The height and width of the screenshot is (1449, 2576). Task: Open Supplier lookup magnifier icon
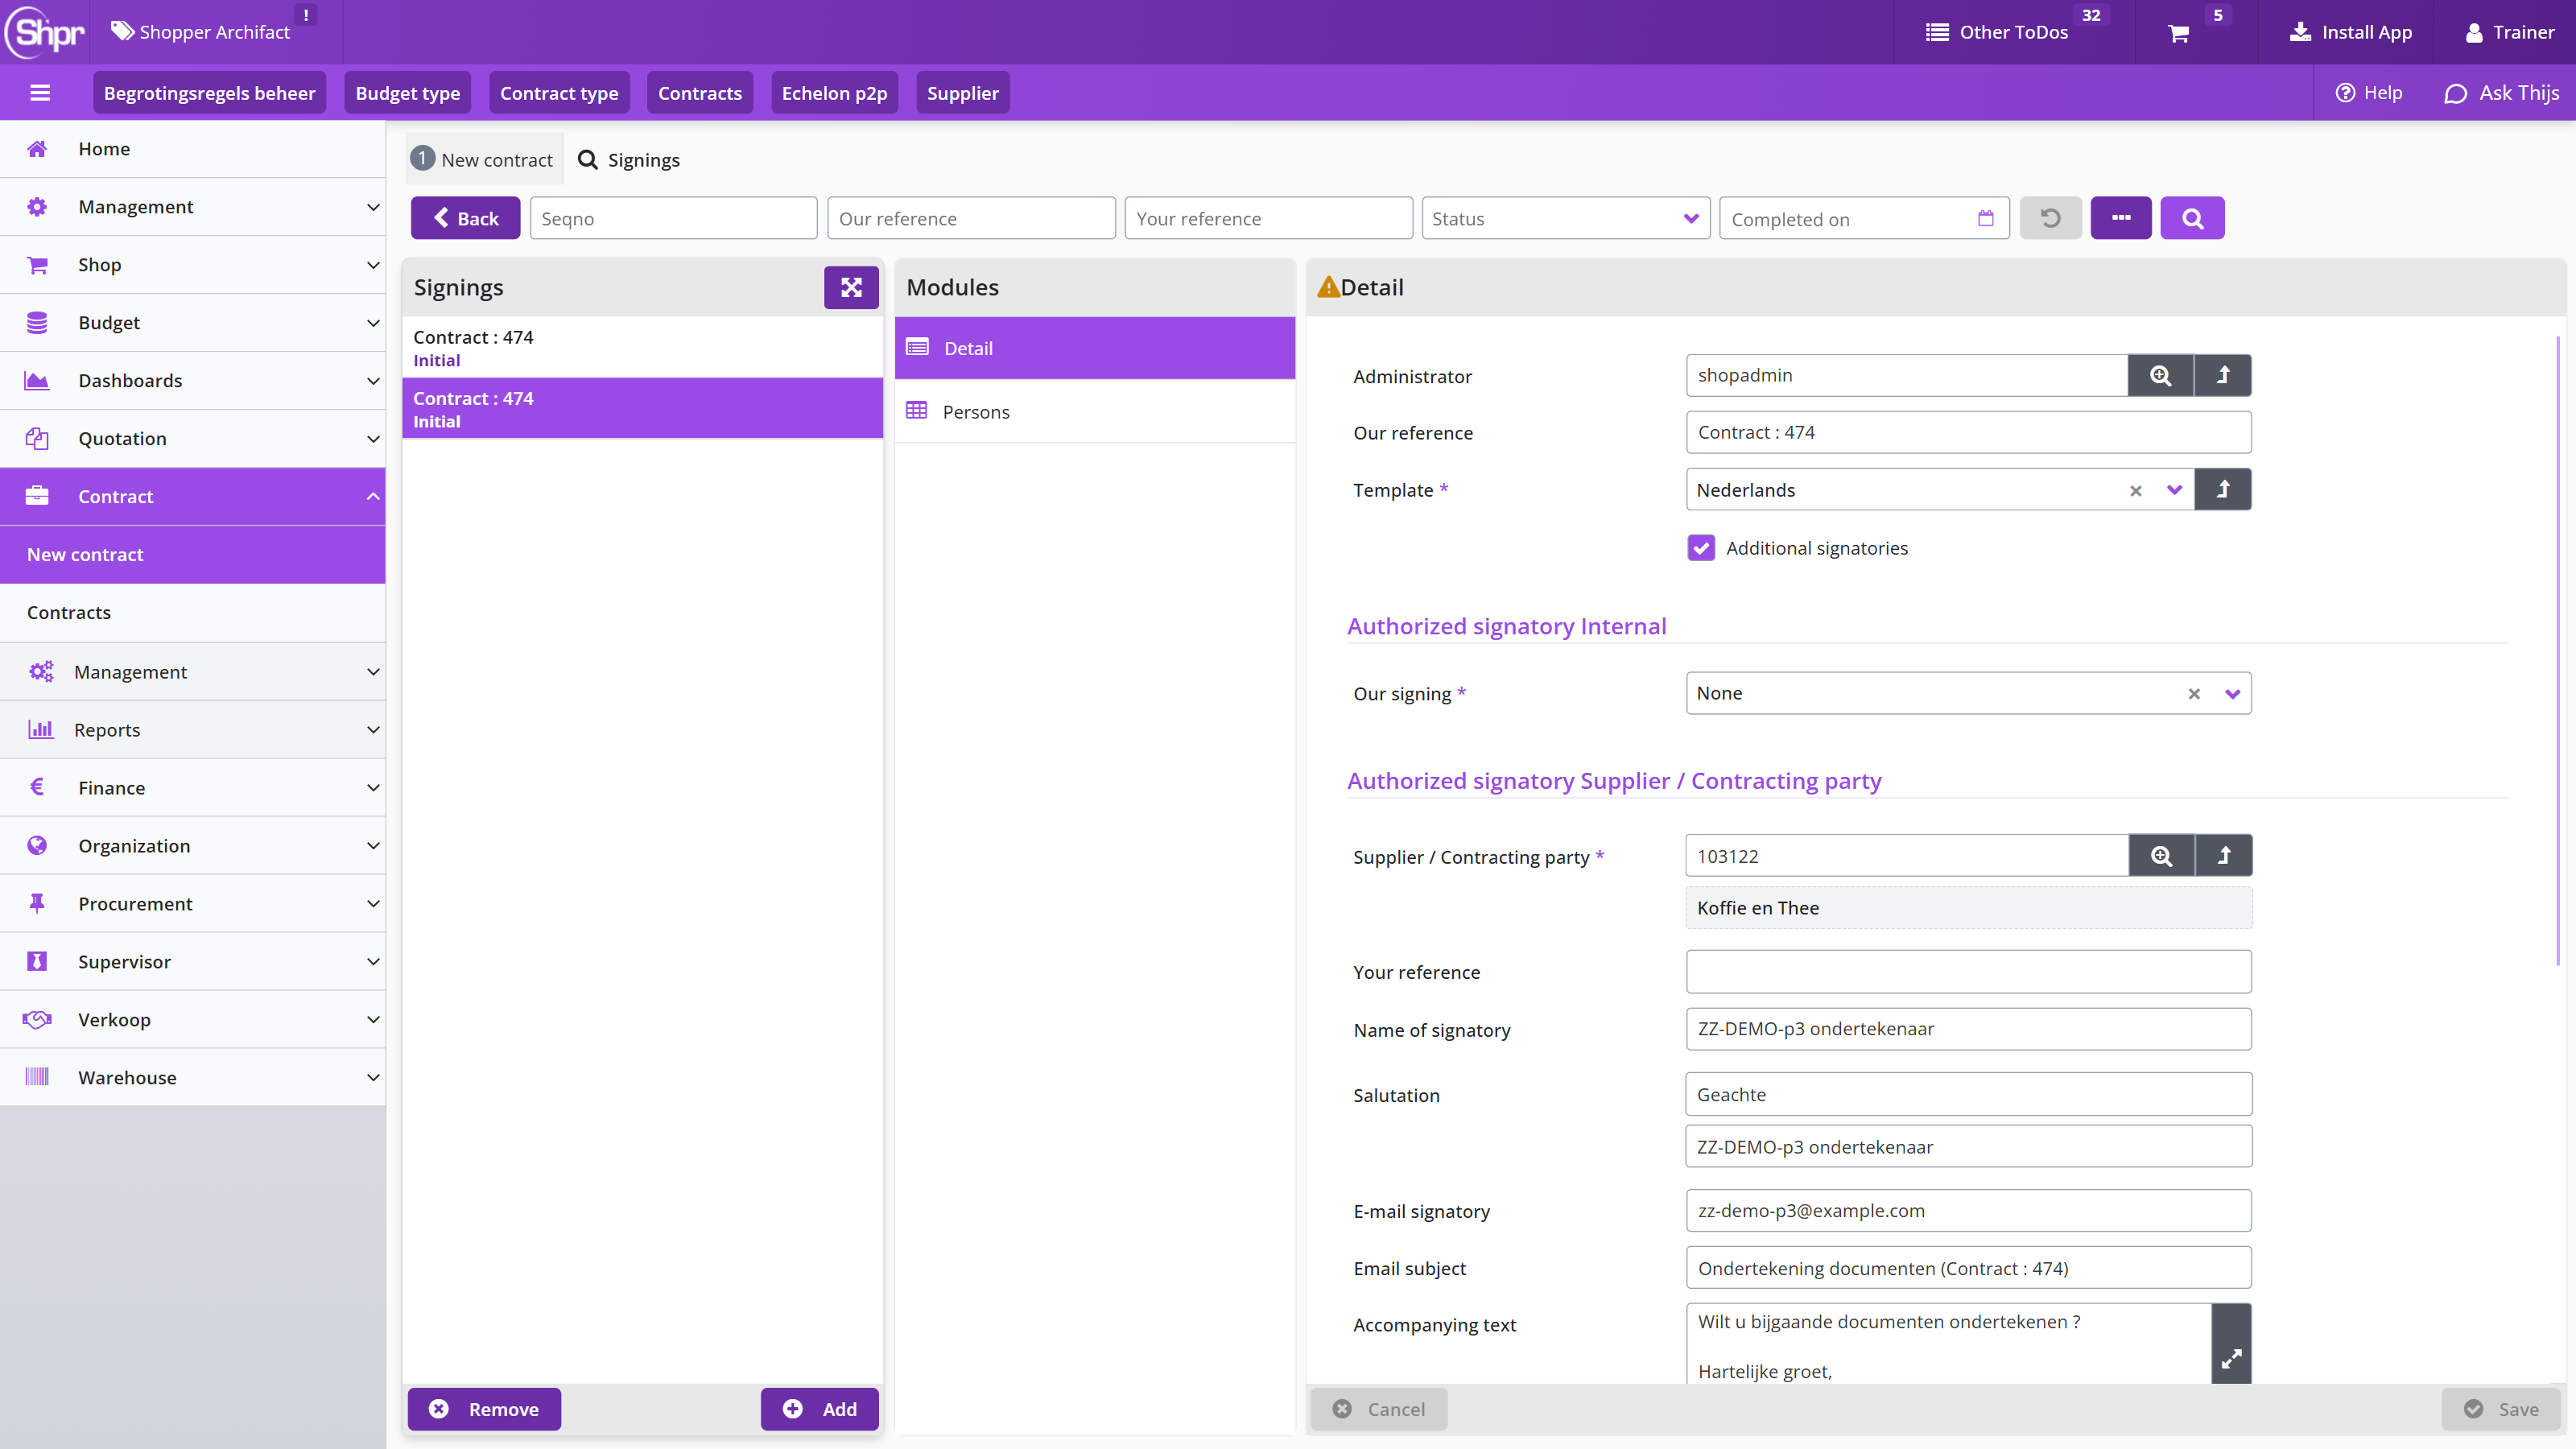[x=2161, y=855]
